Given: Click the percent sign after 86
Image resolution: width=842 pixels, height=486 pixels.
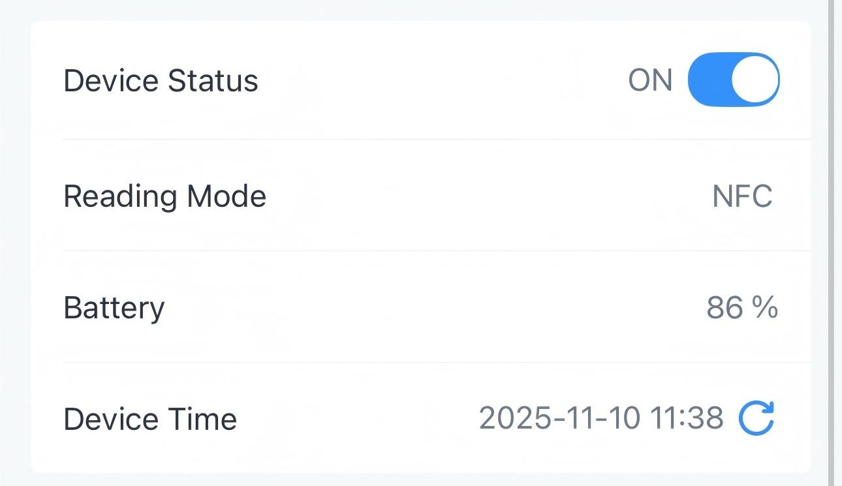Looking at the screenshot, I should point(765,307).
